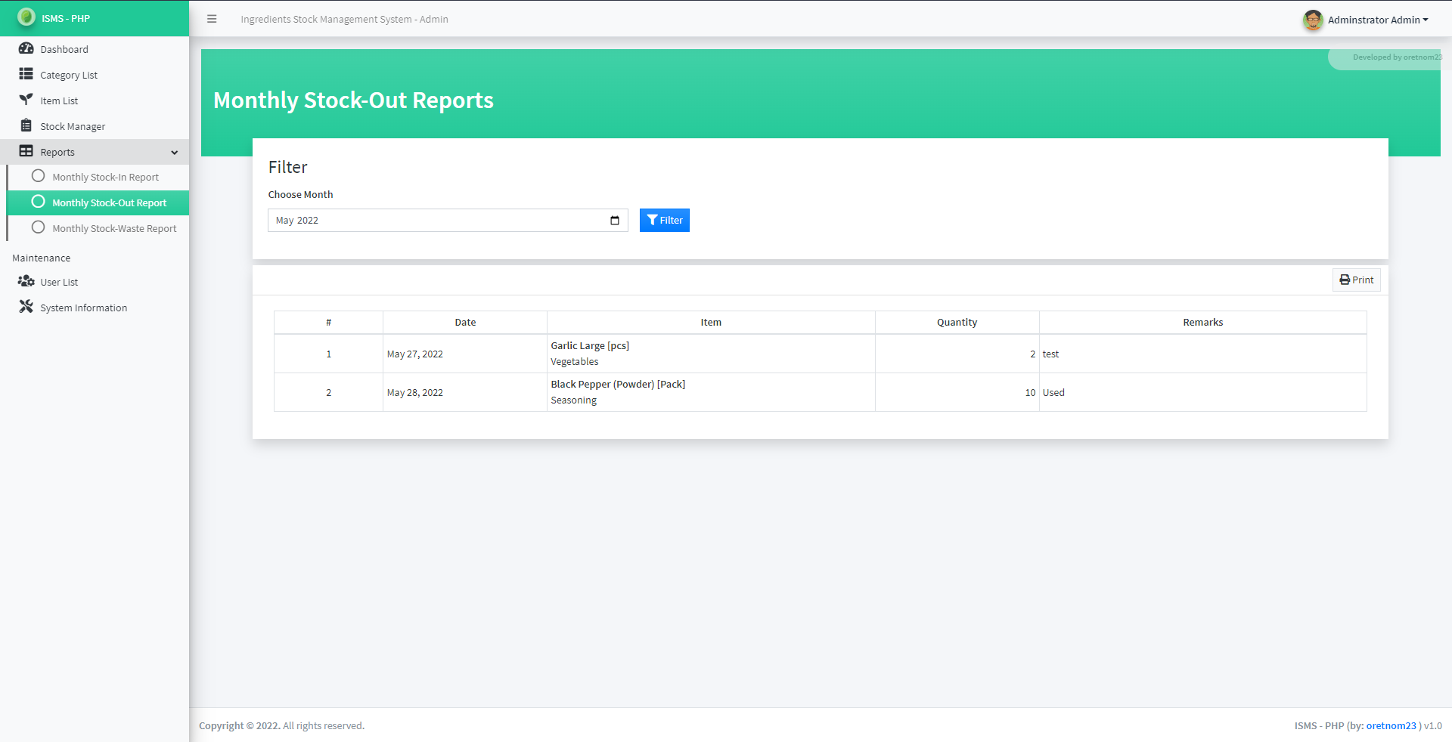The width and height of the screenshot is (1452, 742).
Task: Click the Seasoning category text
Action: click(573, 400)
